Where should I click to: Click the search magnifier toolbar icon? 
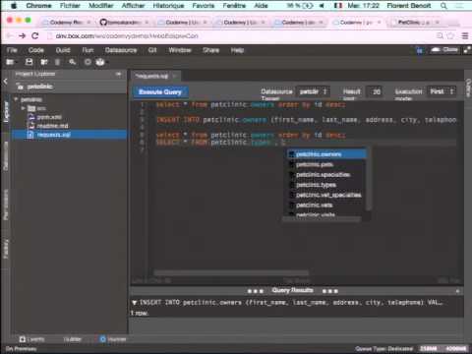[73, 62]
